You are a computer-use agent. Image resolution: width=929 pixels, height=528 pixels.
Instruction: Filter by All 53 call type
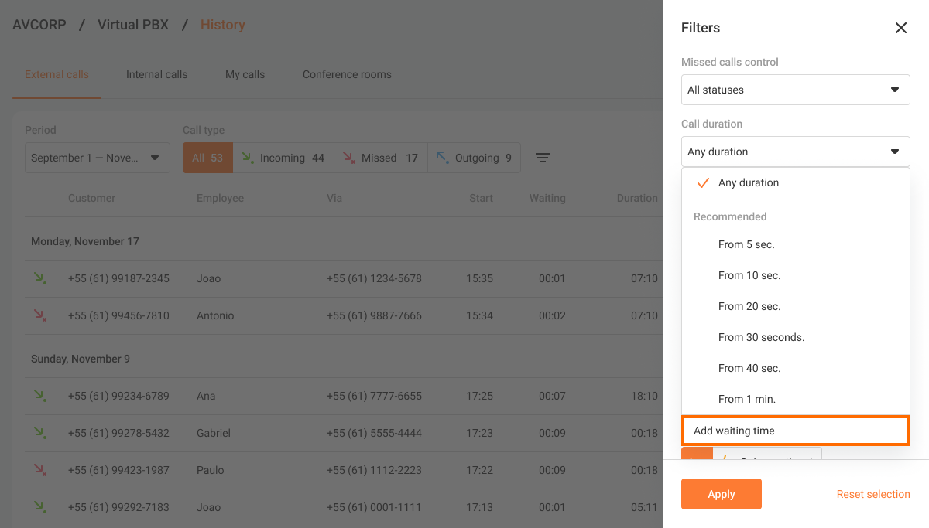[207, 158]
